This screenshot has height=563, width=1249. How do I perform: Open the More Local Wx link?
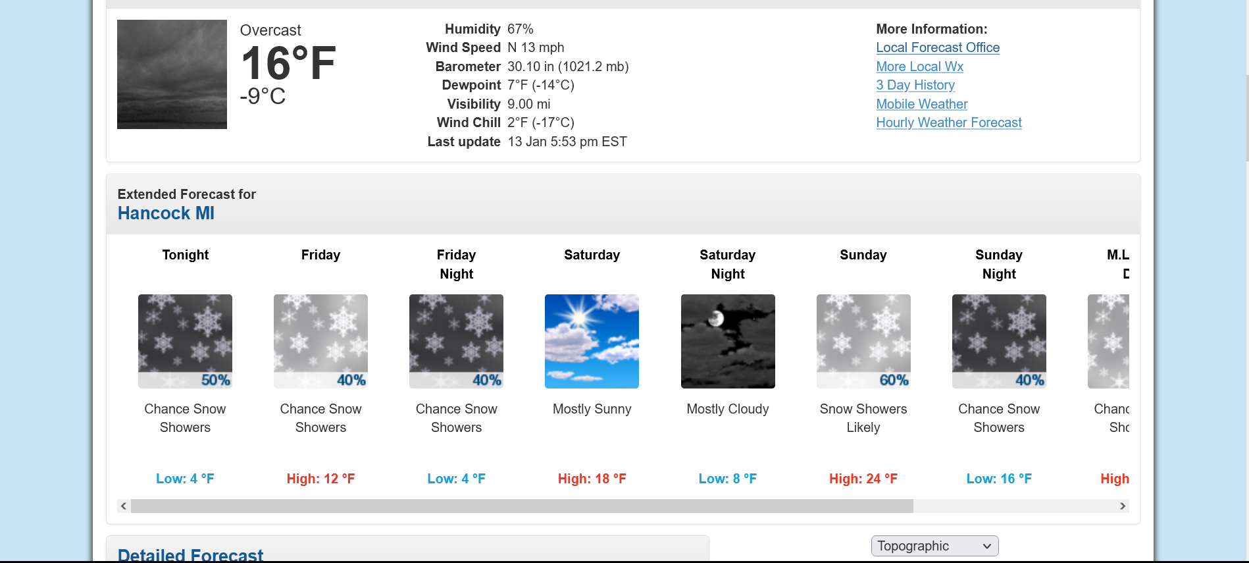919,67
